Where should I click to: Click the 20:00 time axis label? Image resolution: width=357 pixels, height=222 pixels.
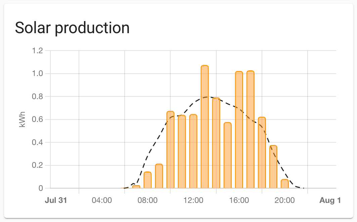tap(285, 201)
